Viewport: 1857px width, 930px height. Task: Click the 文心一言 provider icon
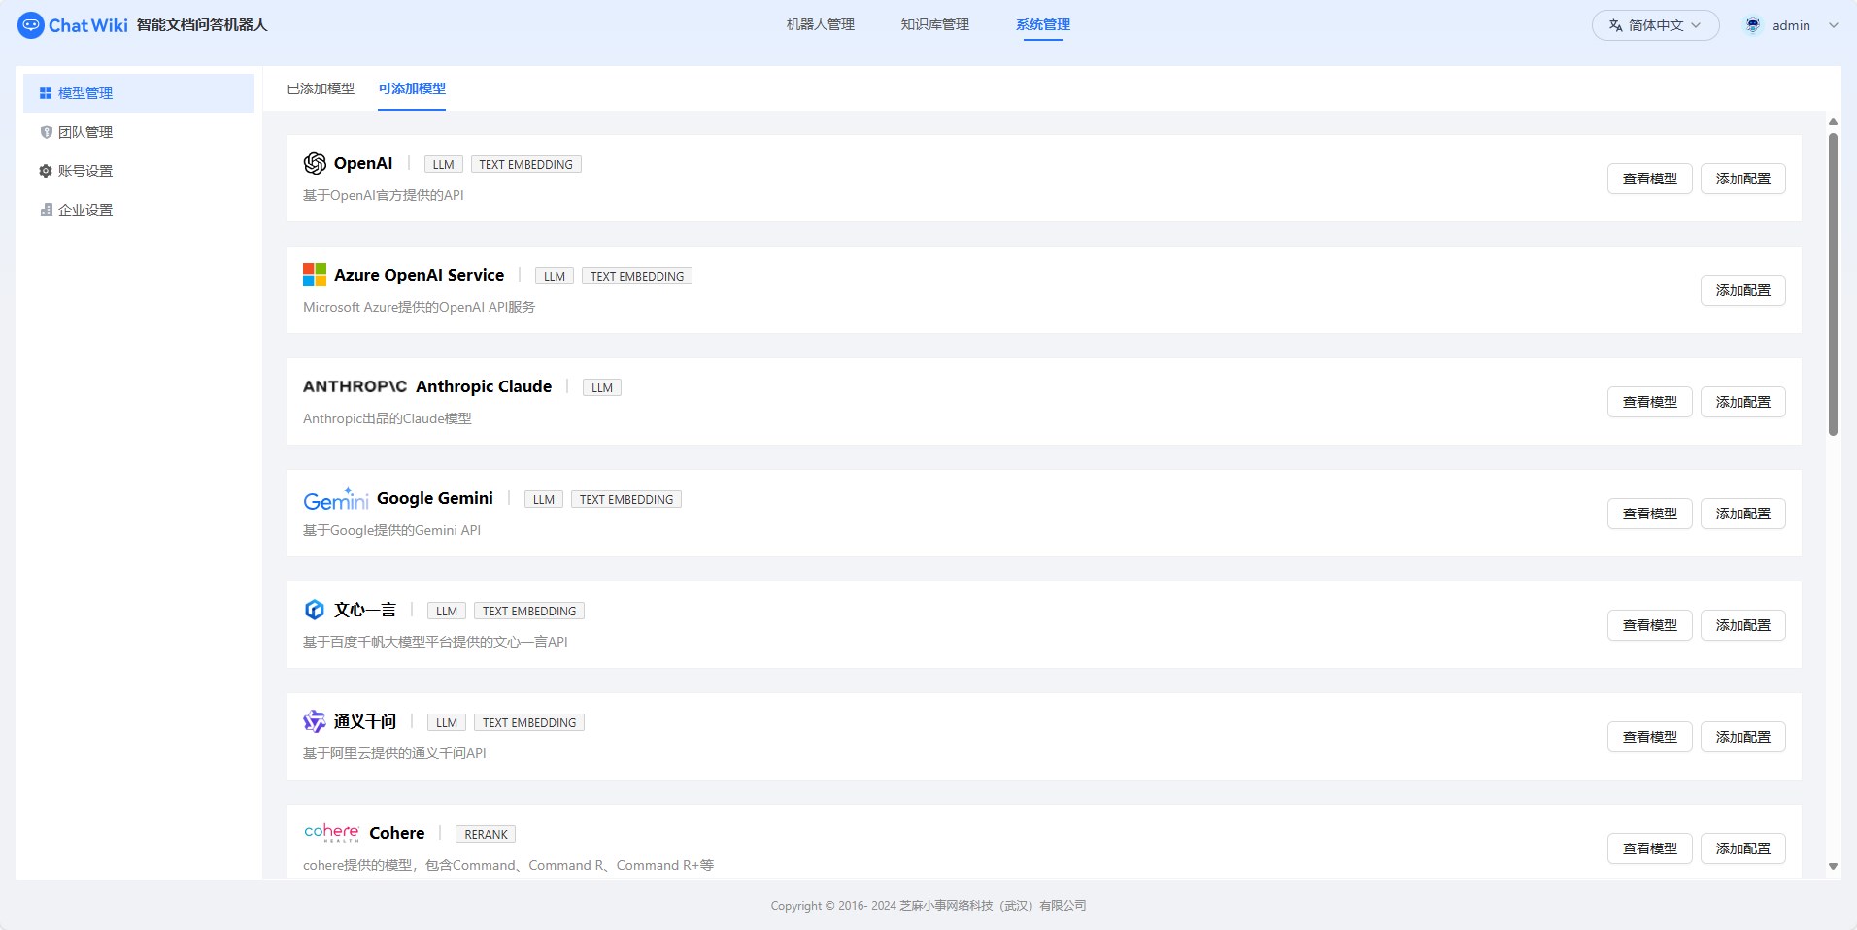(314, 610)
